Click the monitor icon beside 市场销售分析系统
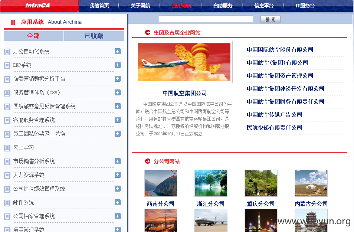Screen dimensions: 354x232 pyautogui.click(x=7, y=162)
